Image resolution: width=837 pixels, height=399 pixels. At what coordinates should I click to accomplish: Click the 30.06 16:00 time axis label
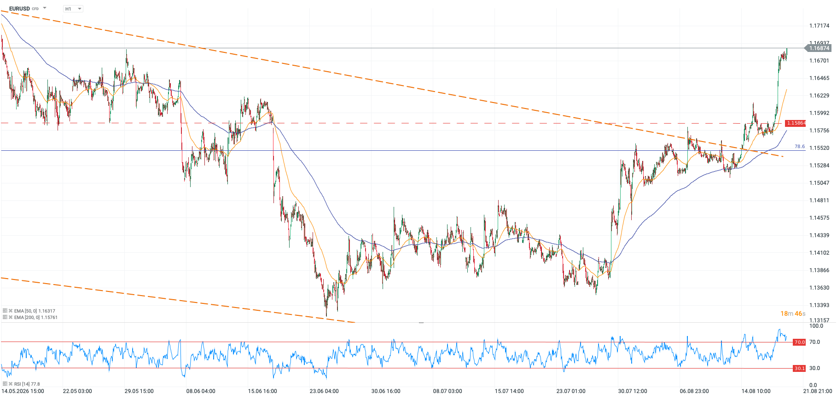pyautogui.click(x=386, y=391)
